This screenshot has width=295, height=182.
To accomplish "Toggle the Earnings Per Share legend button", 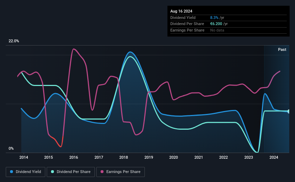I will point(121,172).
